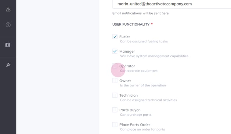Click 'Email notifications will be sent here' hint
Viewport: 231px width, 134px height.
click(x=140, y=14)
